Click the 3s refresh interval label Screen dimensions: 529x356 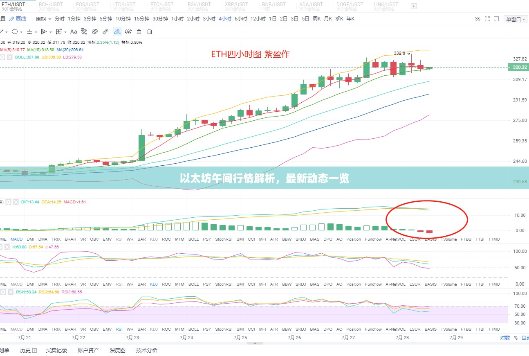[x=477, y=19]
